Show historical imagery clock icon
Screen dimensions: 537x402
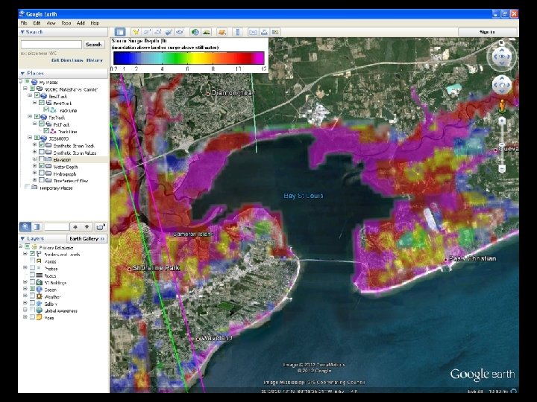click(x=195, y=32)
